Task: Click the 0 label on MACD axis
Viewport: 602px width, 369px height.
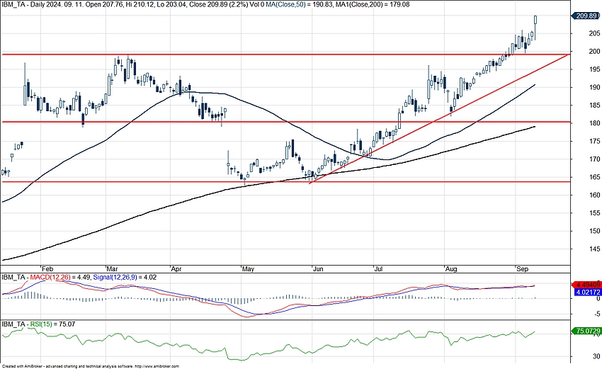Action: [598, 298]
